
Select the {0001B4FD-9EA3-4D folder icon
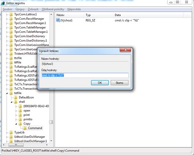pos(20,106)
